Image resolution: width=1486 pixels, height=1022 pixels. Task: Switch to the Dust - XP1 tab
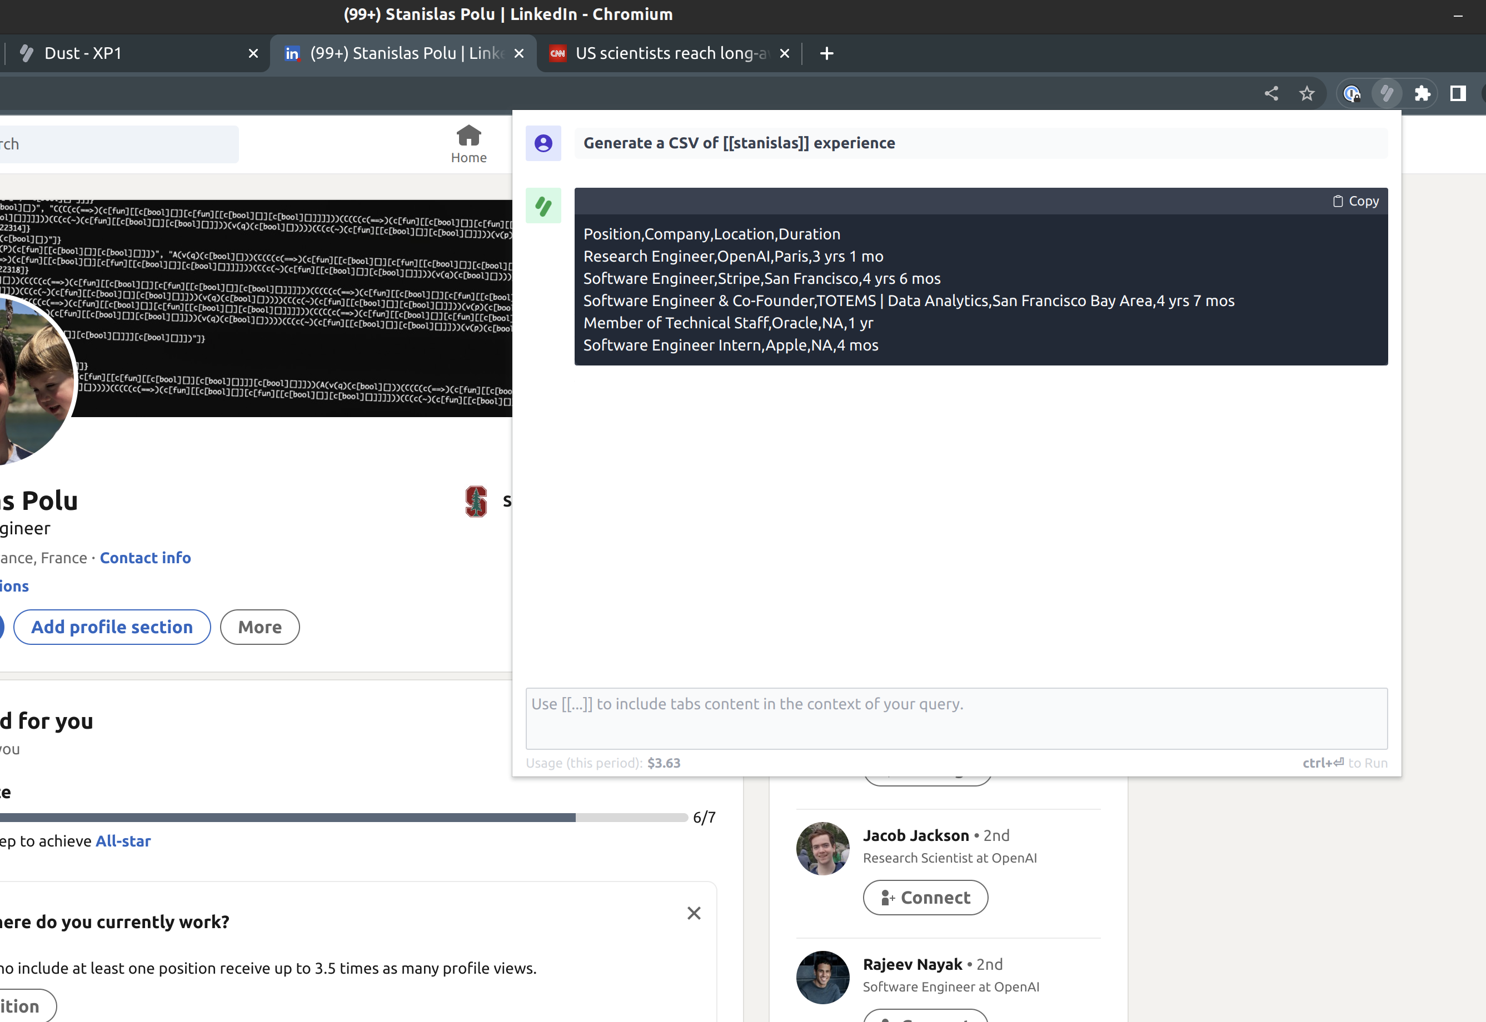point(134,53)
